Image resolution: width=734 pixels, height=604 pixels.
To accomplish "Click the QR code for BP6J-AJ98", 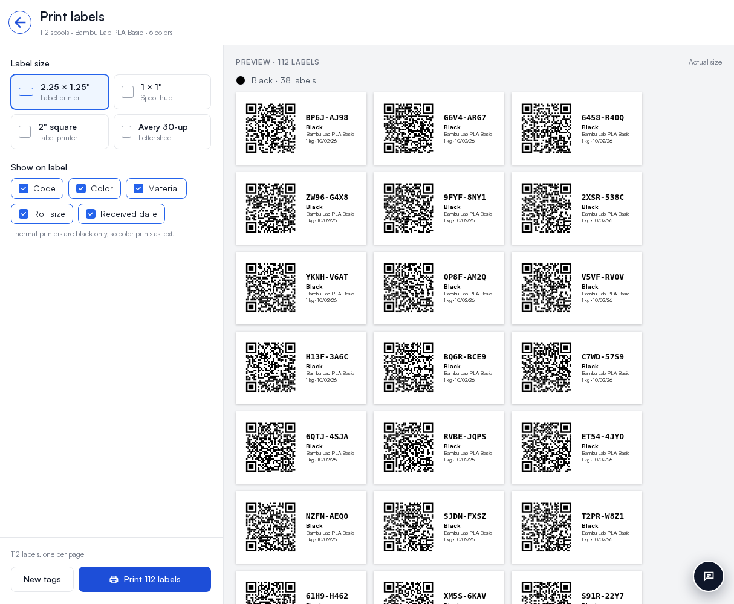I will click(x=271, y=128).
